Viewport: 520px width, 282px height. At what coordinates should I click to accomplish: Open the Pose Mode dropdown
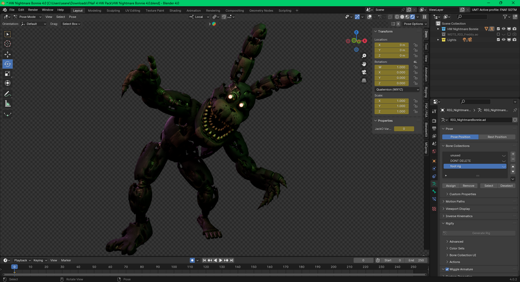28,17
